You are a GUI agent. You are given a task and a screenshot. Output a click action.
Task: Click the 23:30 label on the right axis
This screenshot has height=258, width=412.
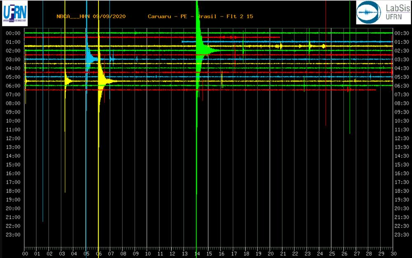[402, 235]
